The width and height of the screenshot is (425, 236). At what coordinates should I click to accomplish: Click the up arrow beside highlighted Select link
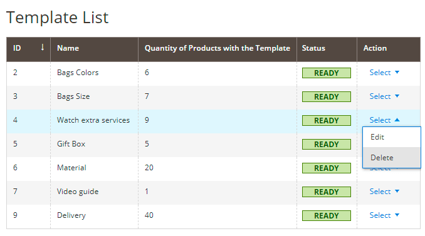coord(397,120)
